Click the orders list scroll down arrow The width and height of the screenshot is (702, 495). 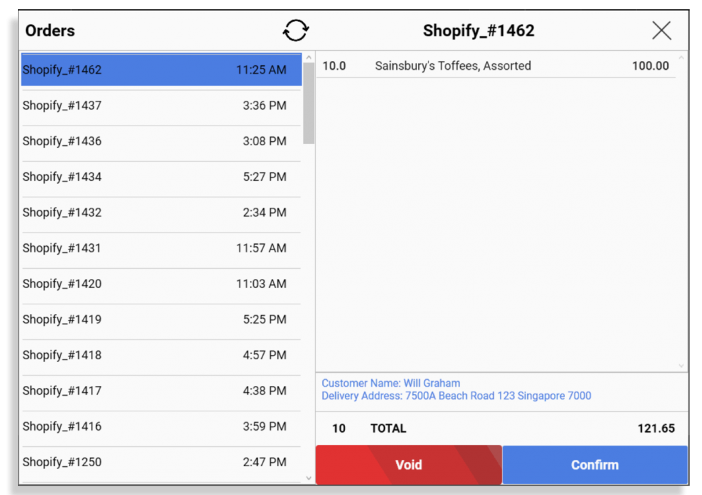tap(308, 478)
